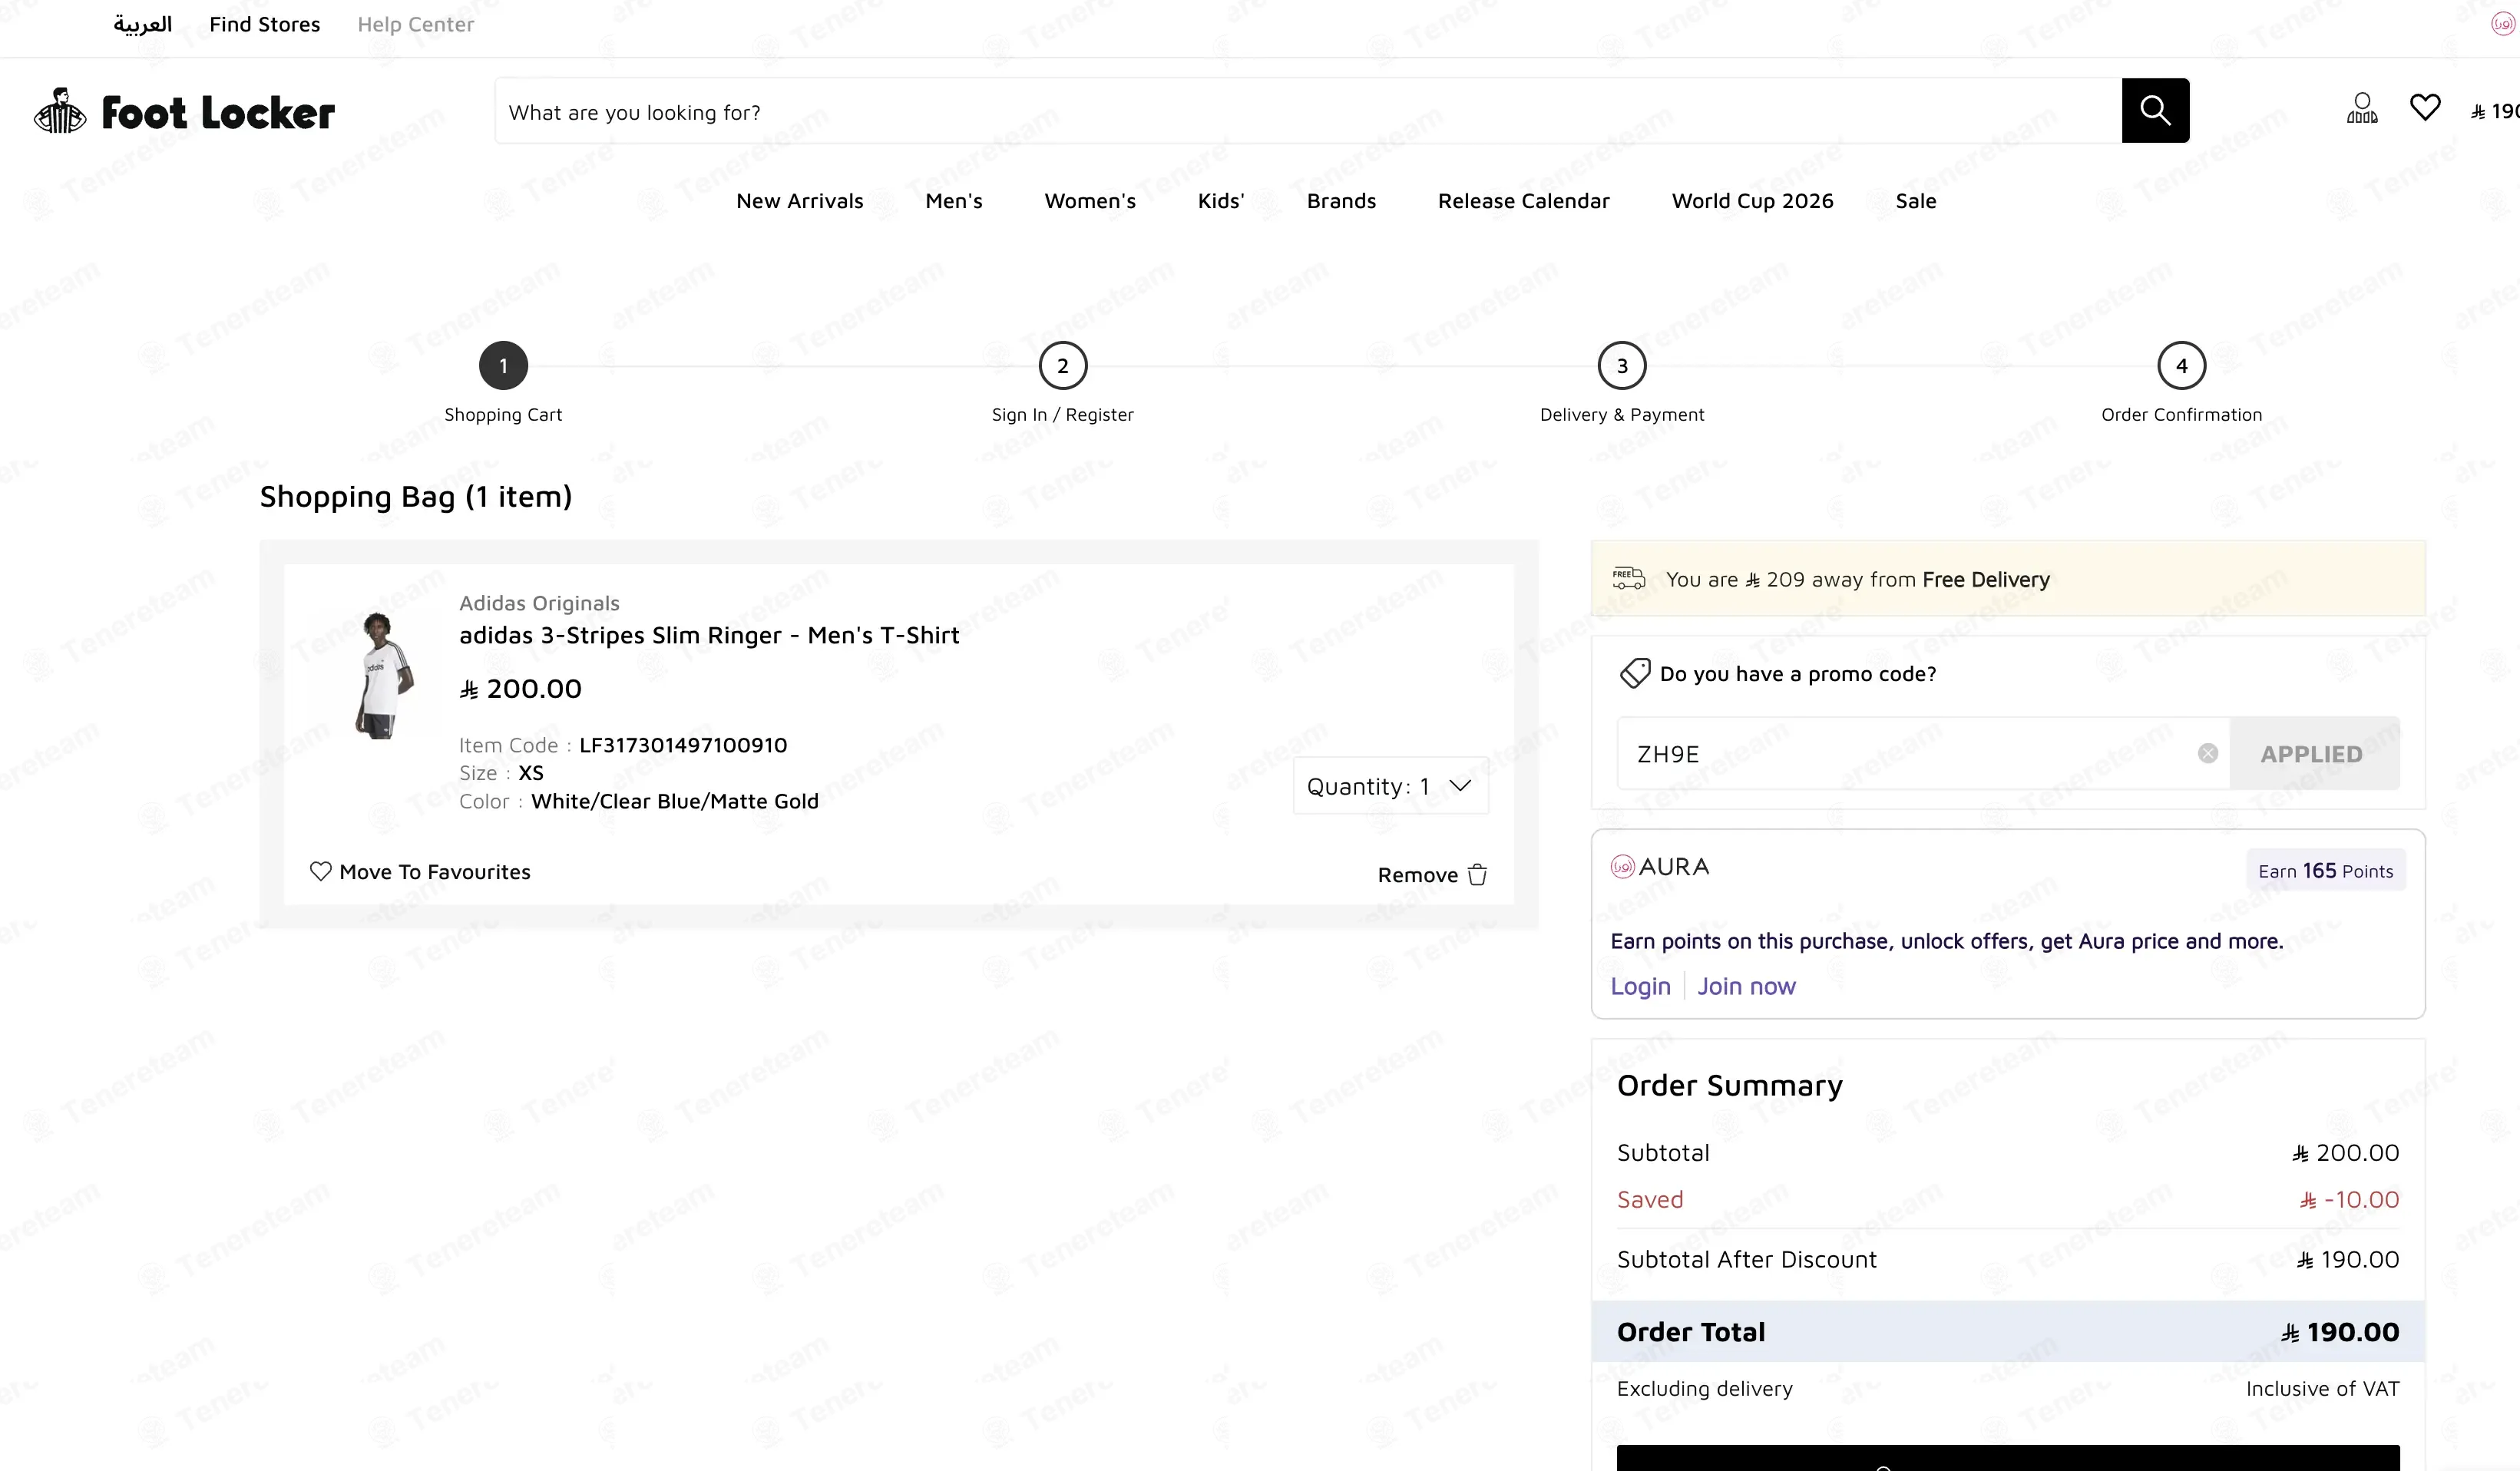Click the black search magnifier button
Image resolution: width=2520 pixels, height=1471 pixels.
click(2155, 110)
